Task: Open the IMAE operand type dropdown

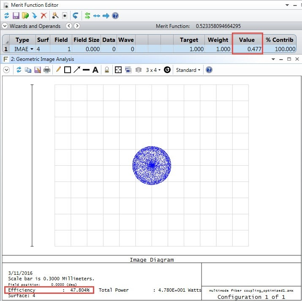Action: coord(32,49)
